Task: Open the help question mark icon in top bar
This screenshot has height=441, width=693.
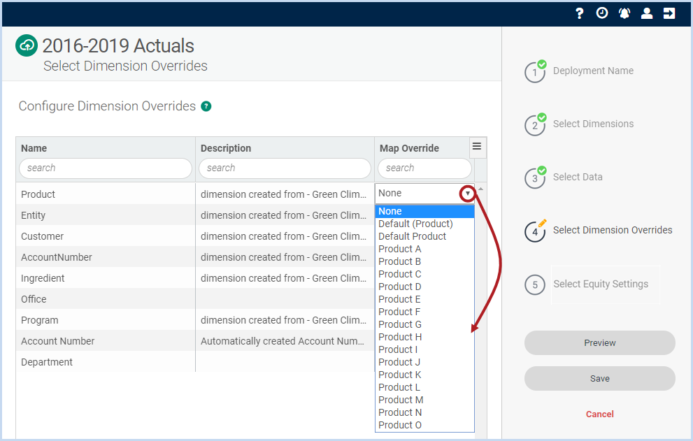Action: (580, 13)
